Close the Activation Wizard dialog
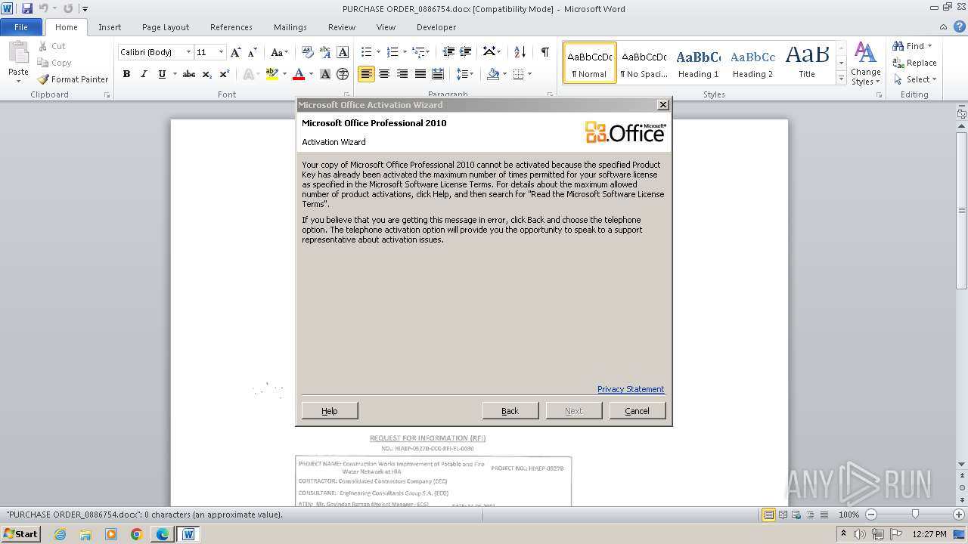Viewport: 968px width, 544px height. click(x=663, y=104)
